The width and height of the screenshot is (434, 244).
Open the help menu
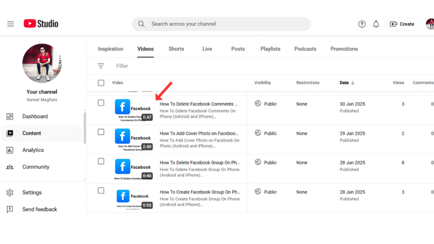(x=362, y=24)
